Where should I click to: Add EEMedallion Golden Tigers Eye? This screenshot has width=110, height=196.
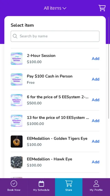coord(96,141)
